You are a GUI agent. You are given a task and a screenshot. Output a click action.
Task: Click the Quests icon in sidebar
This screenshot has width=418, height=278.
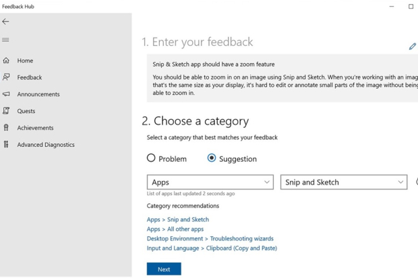(6, 111)
